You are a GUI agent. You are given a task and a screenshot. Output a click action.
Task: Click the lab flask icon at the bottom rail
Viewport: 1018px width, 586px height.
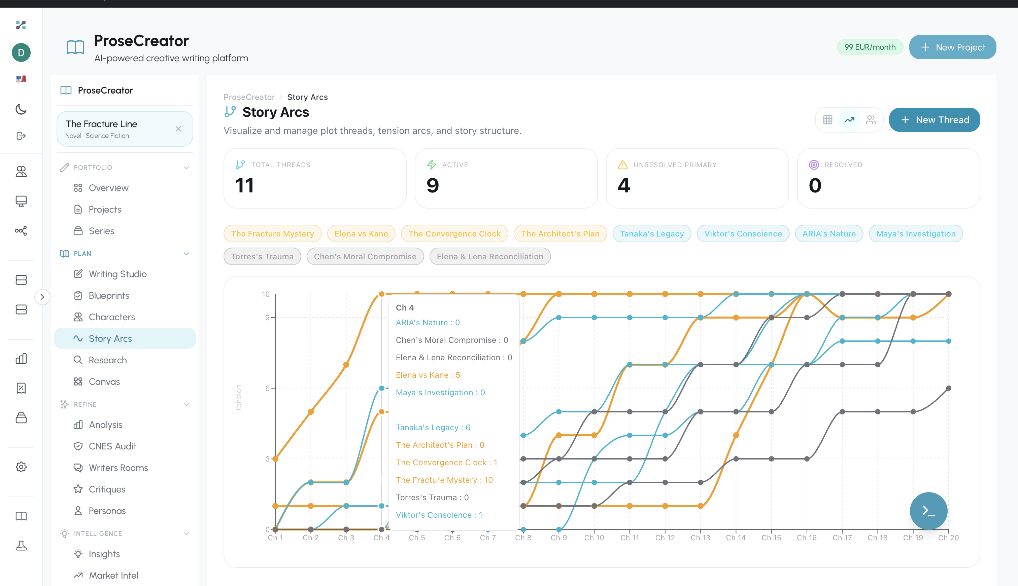[21, 545]
